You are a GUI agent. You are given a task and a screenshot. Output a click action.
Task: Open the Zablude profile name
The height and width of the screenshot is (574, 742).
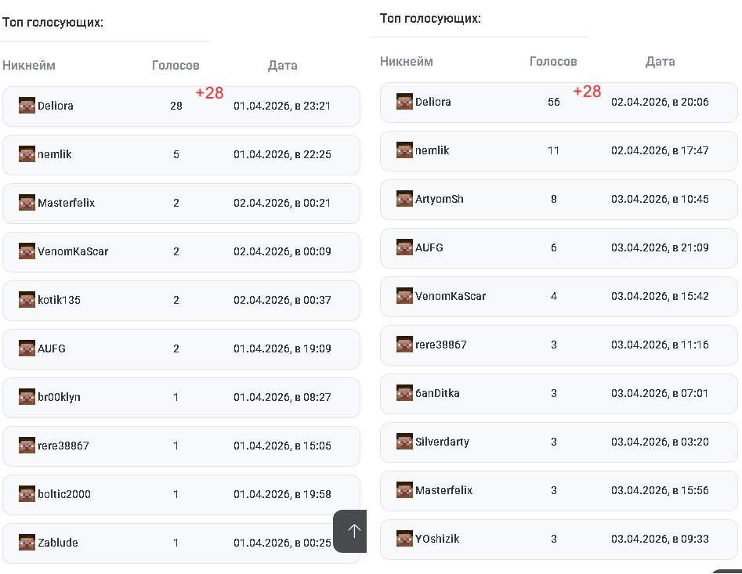pos(57,543)
